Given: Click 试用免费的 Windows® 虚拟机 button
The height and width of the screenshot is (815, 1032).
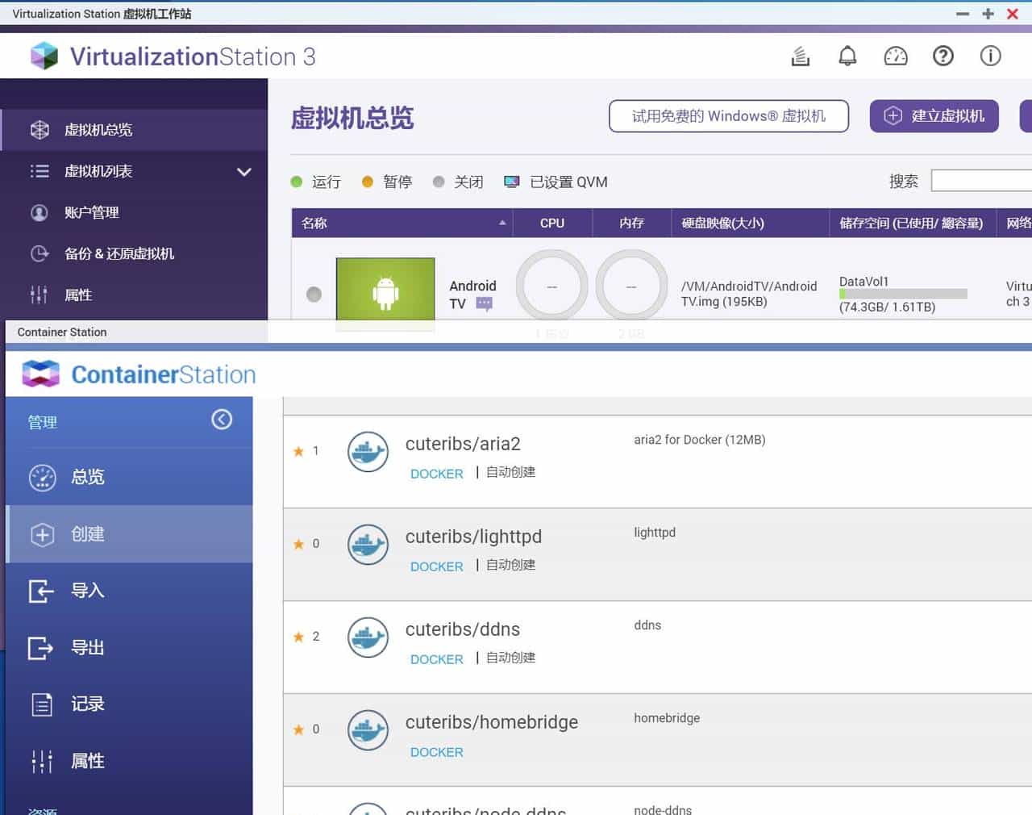Looking at the screenshot, I should 728,116.
